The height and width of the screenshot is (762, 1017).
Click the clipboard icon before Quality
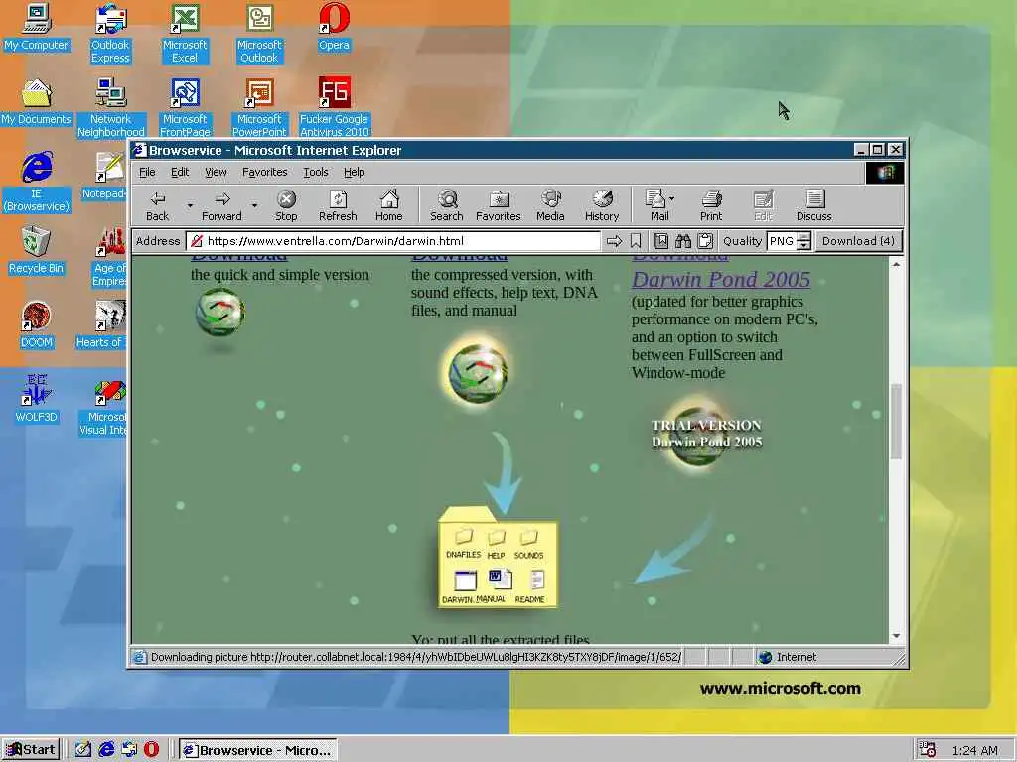[x=706, y=242]
